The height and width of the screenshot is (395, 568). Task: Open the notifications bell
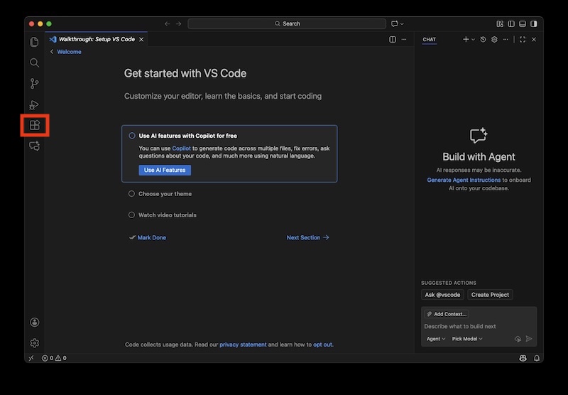[537, 358]
